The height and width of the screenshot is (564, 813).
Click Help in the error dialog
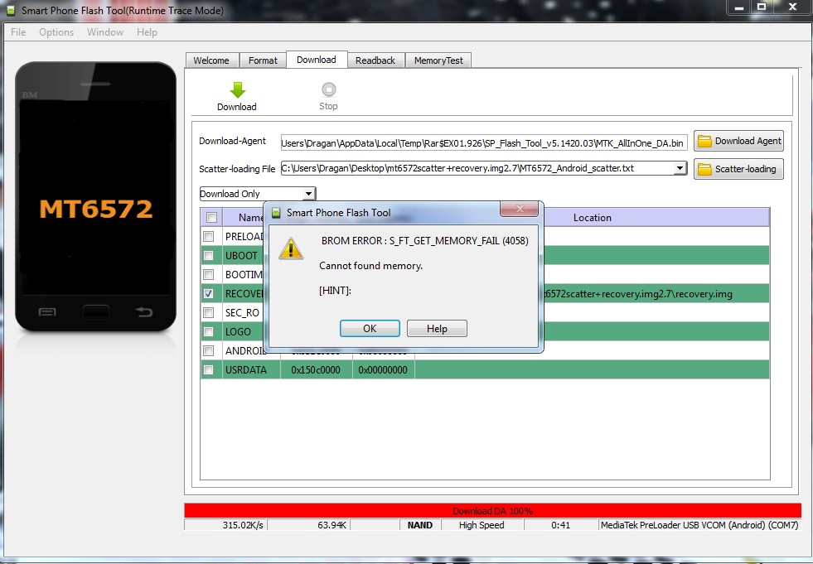click(x=437, y=329)
